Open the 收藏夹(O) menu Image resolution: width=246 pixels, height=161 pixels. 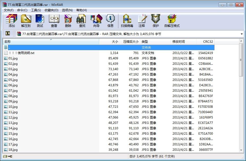pos(52,10)
